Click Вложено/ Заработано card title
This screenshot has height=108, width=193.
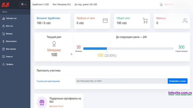click(x=48, y=18)
